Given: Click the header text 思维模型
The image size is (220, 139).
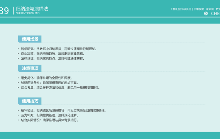Looking at the screenshot, I should pyautogui.click(x=199, y=9).
